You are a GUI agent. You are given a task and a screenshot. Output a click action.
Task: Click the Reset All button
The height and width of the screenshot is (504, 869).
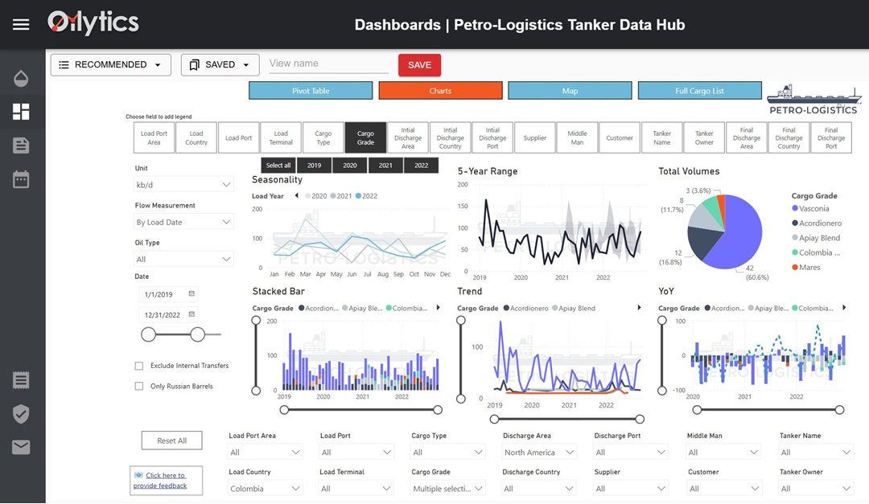point(171,440)
